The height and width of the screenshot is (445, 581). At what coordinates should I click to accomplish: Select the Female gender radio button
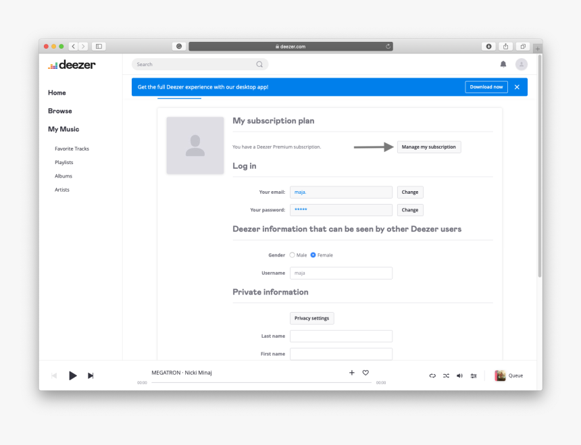[x=313, y=255]
